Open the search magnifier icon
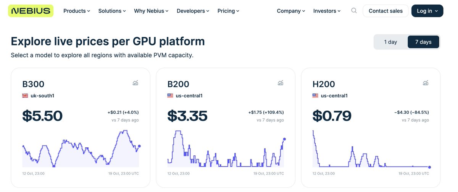The width and height of the screenshot is (458, 192). pos(354,11)
